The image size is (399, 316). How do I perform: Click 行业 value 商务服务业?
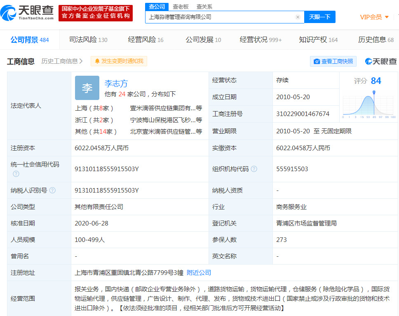pyautogui.click(x=291, y=207)
